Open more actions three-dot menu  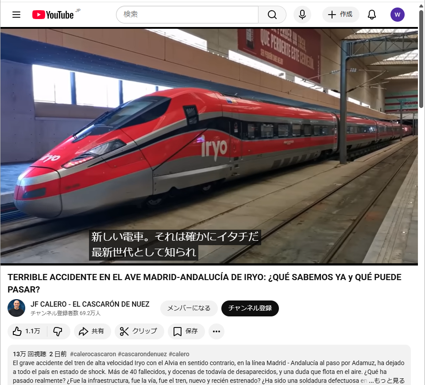point(216,331)
